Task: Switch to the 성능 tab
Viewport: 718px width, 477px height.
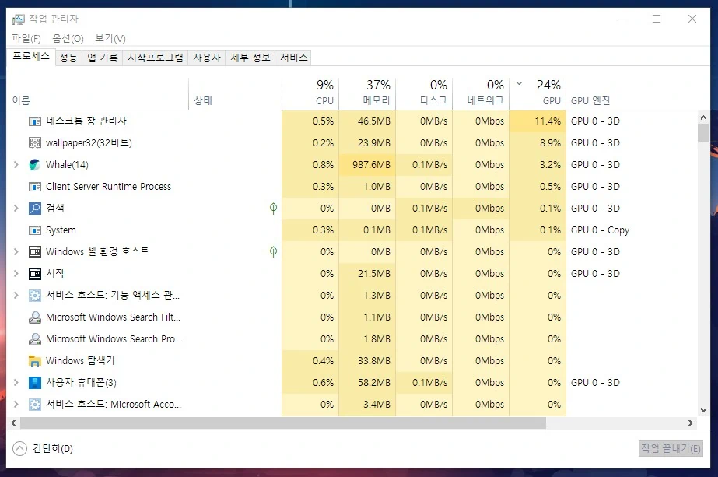Action: pos(68,57)
